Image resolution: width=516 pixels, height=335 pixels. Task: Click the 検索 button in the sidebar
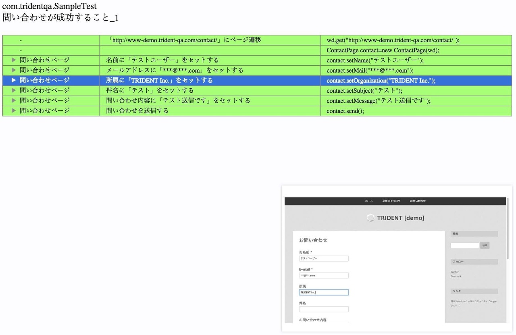(x=485, y=245)
